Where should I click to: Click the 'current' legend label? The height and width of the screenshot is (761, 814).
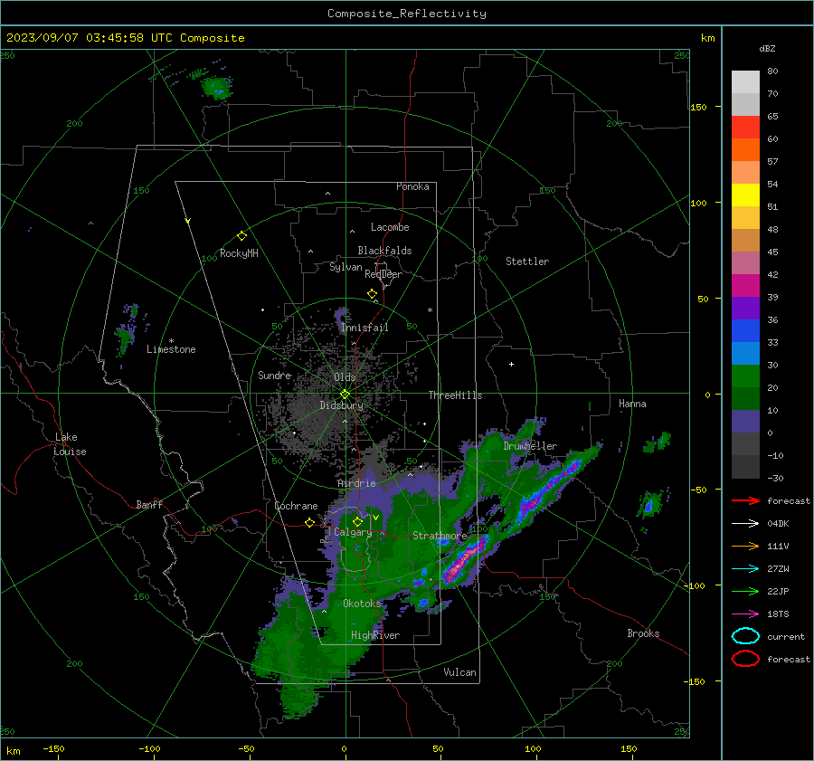pyautogui.click(x=786, y=637)
